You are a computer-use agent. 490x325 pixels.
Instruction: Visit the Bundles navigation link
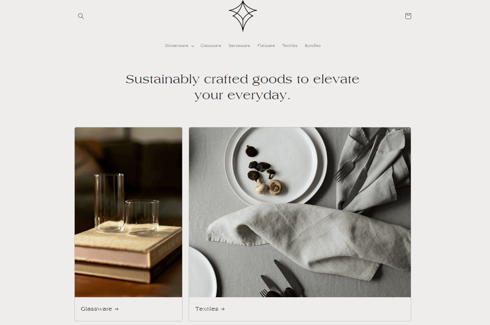click(313, 46)
